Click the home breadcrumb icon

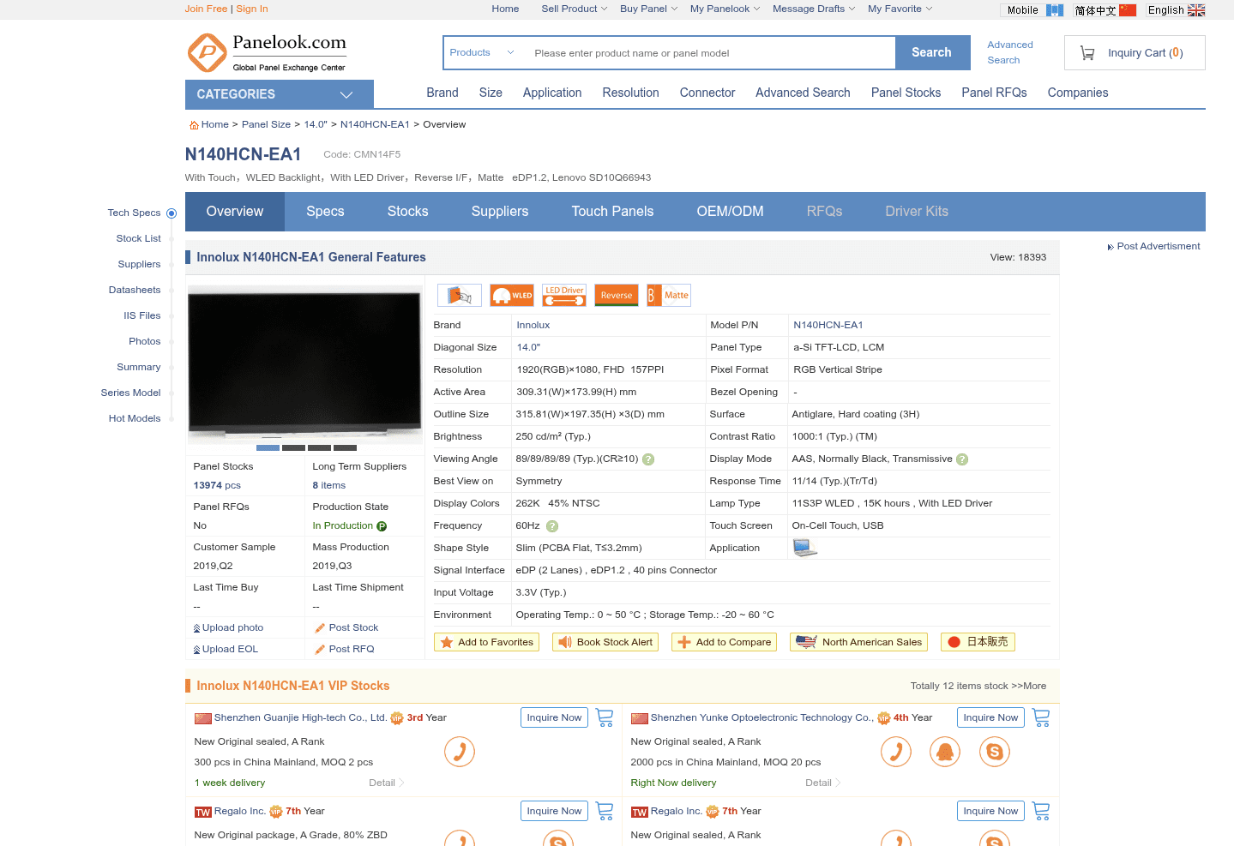tap(194, 125)
